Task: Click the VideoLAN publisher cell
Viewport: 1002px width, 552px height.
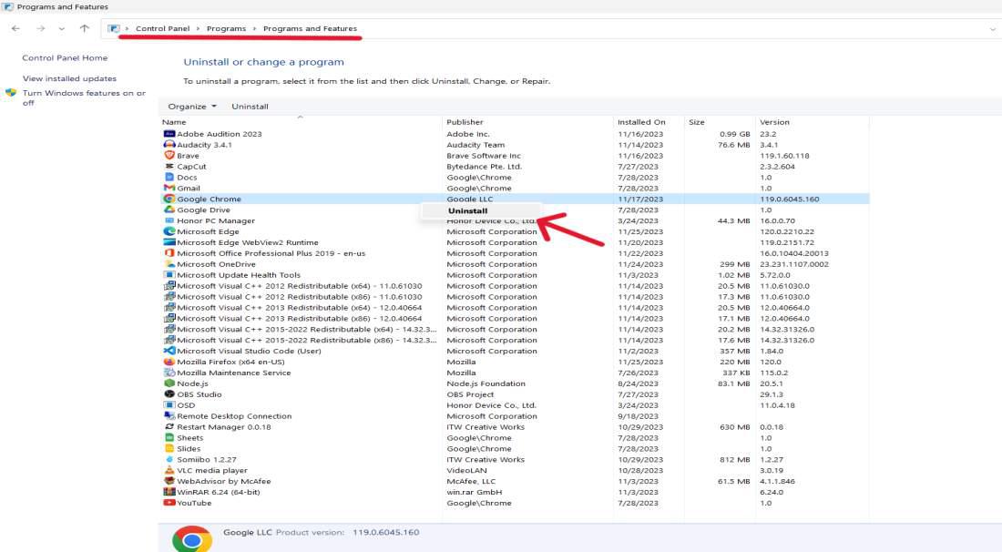Action: 466,471
